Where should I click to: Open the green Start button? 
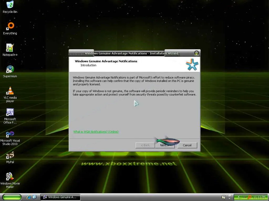(12, 197)
